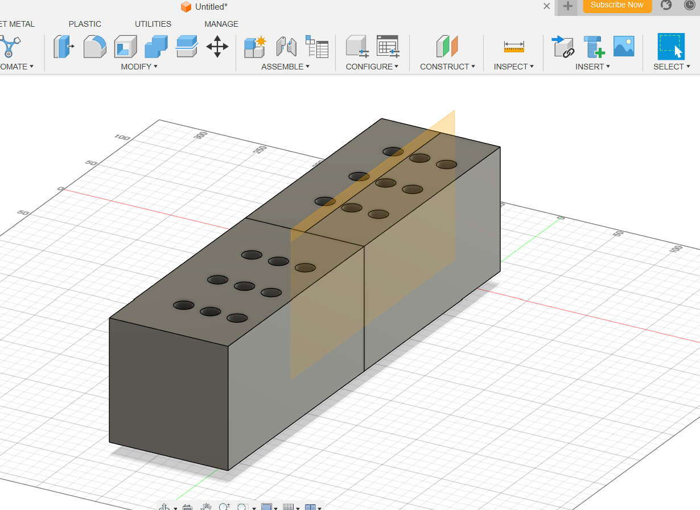Select the Joint tool icon
700x510 pixels.
(x=286, y=47)
